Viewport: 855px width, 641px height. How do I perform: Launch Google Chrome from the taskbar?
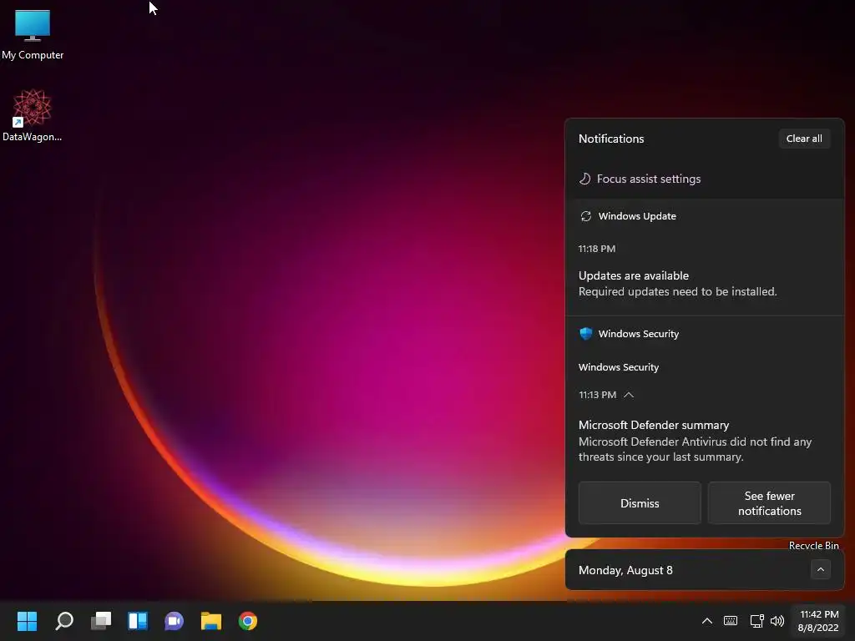[x=247, y=620]
